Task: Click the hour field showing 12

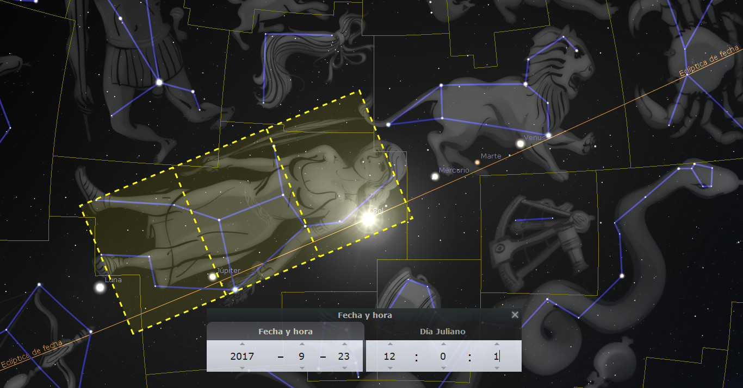Action: coord(389,357)
